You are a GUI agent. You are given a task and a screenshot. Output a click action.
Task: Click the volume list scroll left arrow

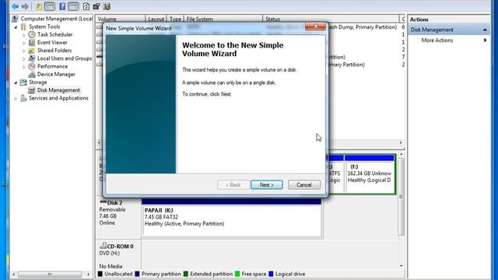[99, 143]
